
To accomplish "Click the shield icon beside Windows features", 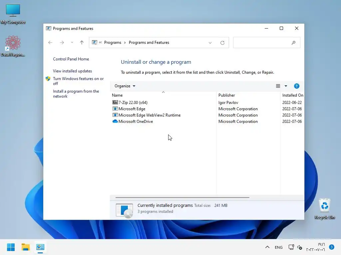I will 48,79.
